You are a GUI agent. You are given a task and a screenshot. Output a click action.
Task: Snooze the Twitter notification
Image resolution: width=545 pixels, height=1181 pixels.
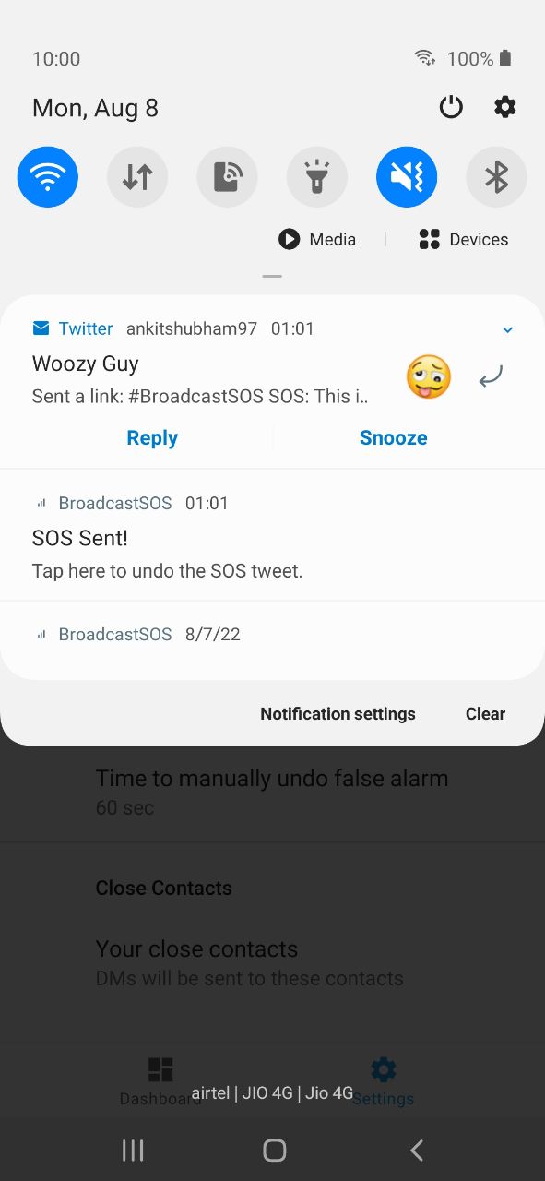[x=394, y=437]
